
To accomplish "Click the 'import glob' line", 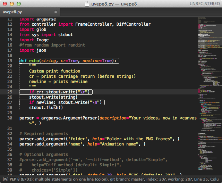I will click(33, 30).
